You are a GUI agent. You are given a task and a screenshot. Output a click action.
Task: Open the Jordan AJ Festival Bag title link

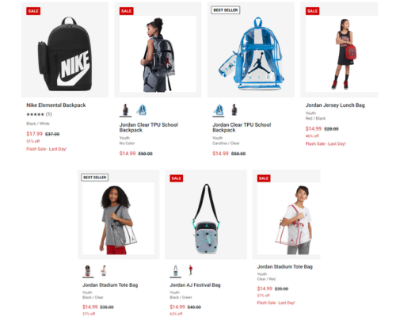coord(195,285)
